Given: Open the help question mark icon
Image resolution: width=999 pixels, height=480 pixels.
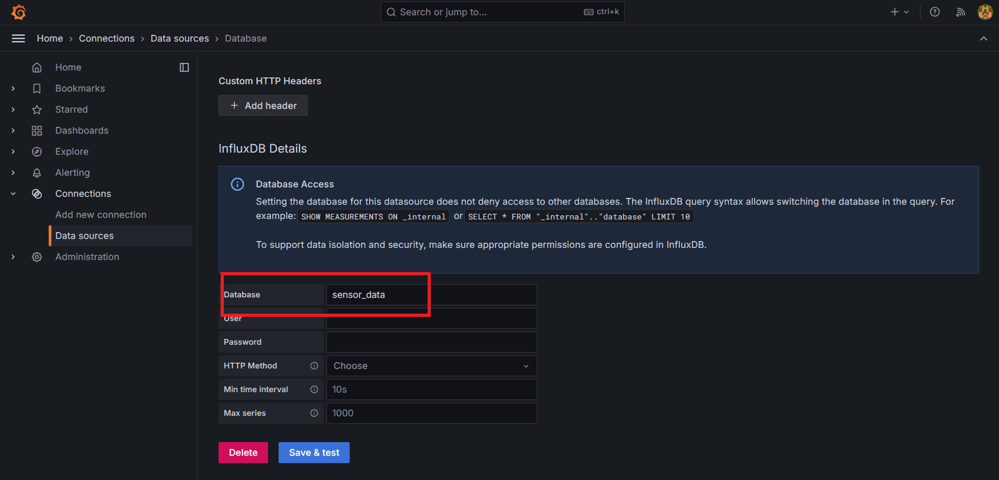Looking at the screenshot, I should click(935, 12).
